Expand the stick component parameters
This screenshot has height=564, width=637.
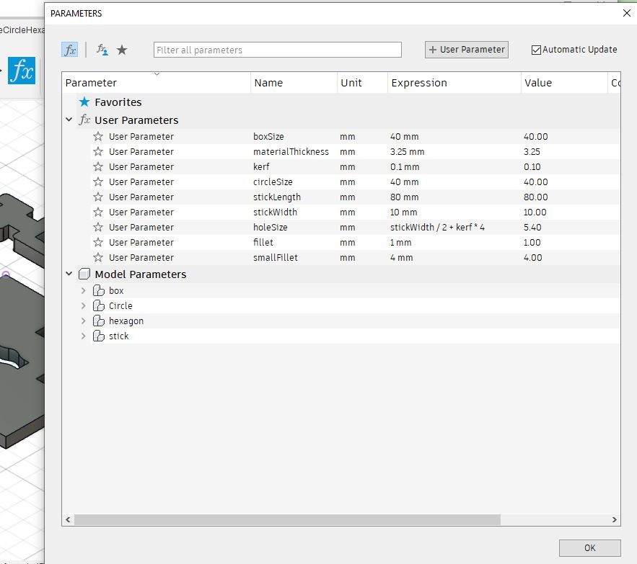point(83,336)
